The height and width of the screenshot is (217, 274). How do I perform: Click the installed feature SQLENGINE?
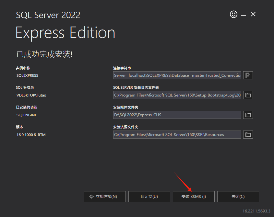tap(27, 115)
